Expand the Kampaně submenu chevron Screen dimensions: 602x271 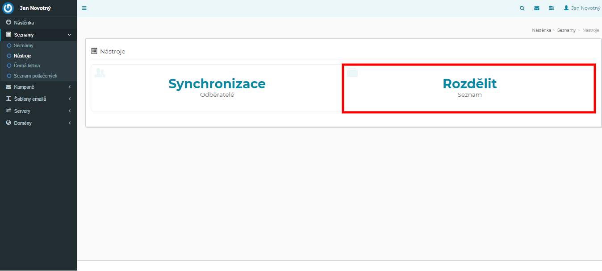[70, 87]
